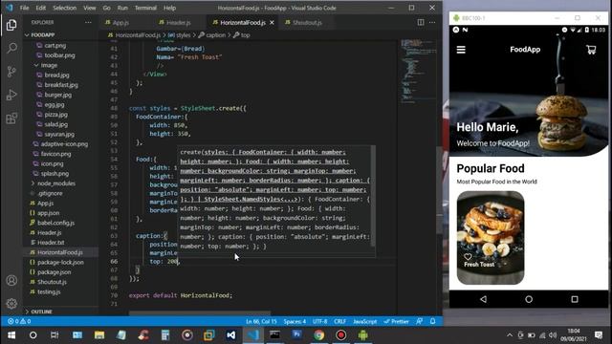Image resolution: width=612 pixels, height=344 pixels.
Task: Open the Extensions view
Action: click(x=11, y=118)
